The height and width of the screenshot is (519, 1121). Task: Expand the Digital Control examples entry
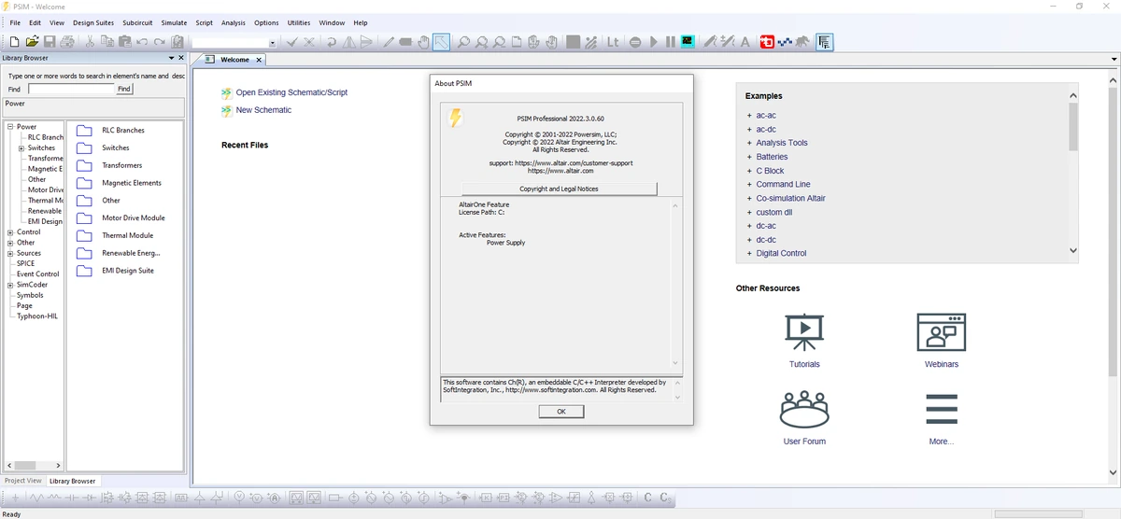749,253
